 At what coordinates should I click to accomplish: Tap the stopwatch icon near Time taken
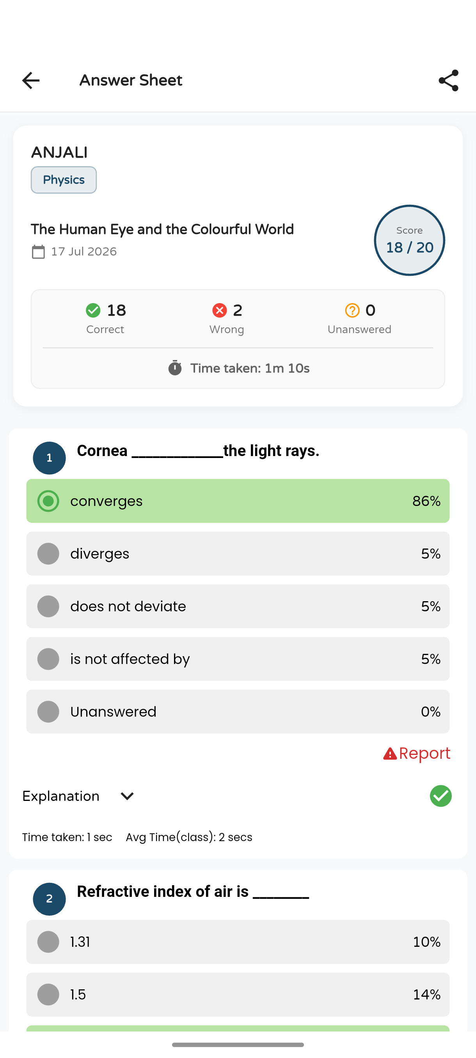point(175,367)
